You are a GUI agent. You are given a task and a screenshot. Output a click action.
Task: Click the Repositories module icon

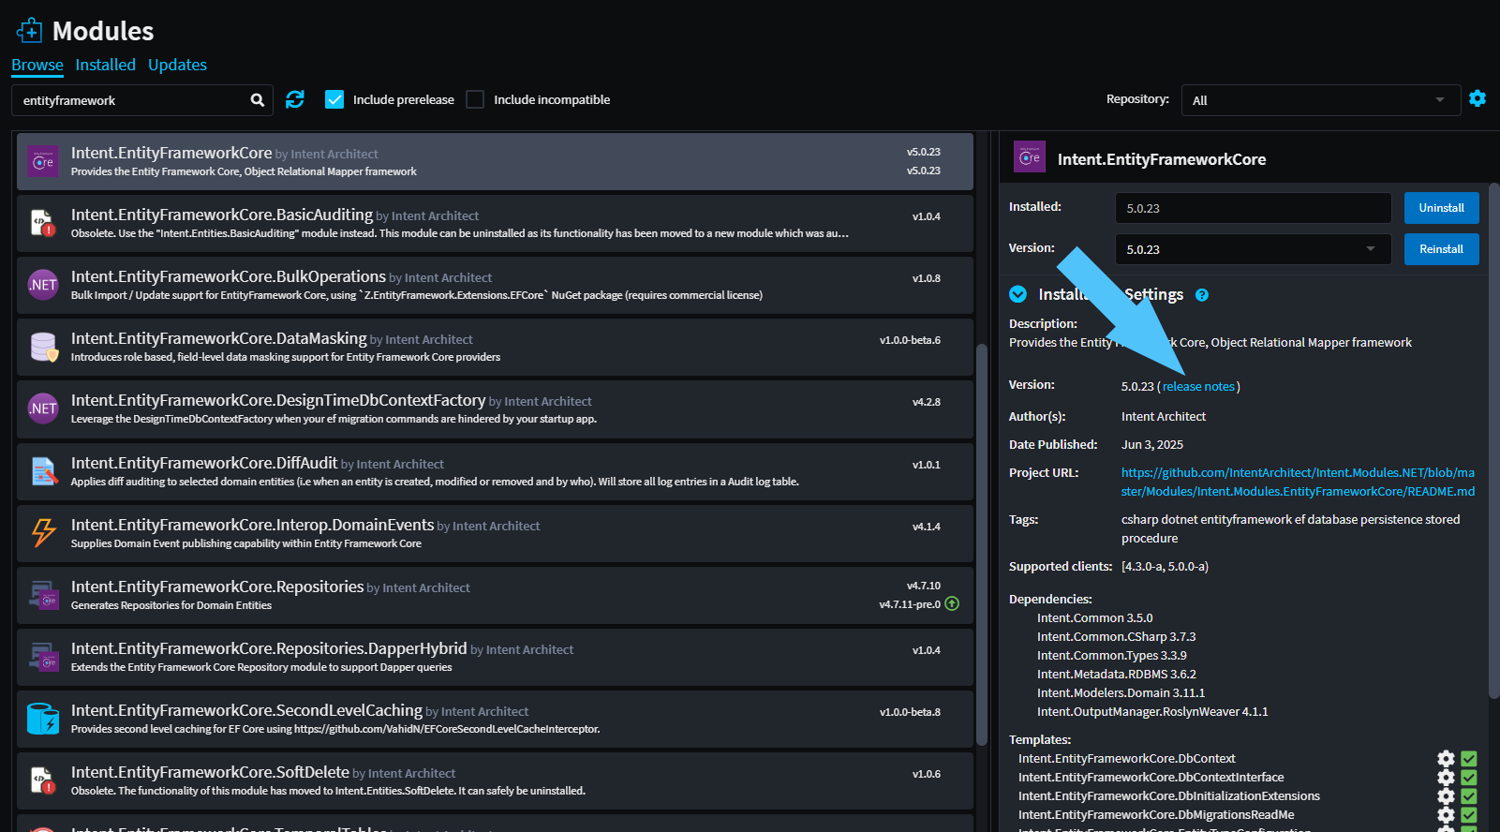coord(43,595)
